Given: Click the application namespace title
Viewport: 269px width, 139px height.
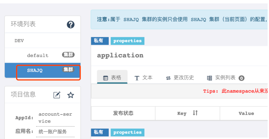Looking at the screenshot, I should click(120, 55).
